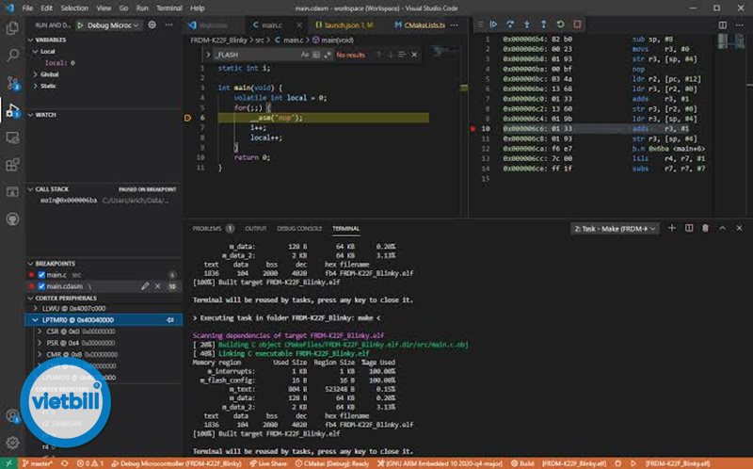Stop the debug session
Screen dimensions: 753x469
click(577, 24)
